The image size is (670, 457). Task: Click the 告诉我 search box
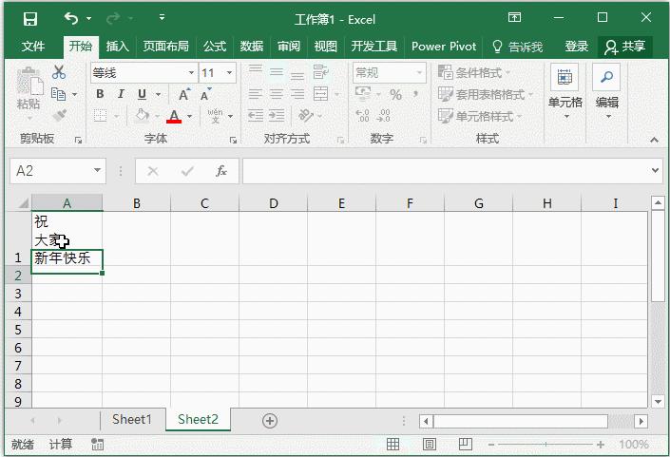tap(518, 47)
